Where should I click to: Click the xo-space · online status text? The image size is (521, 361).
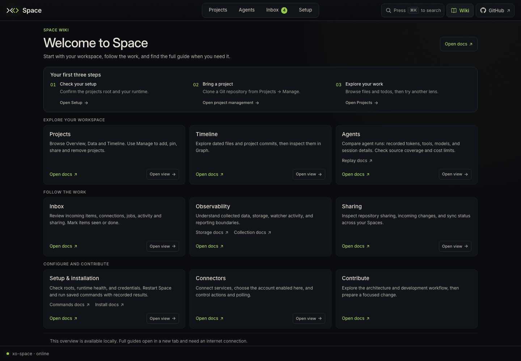coord(31,354)
